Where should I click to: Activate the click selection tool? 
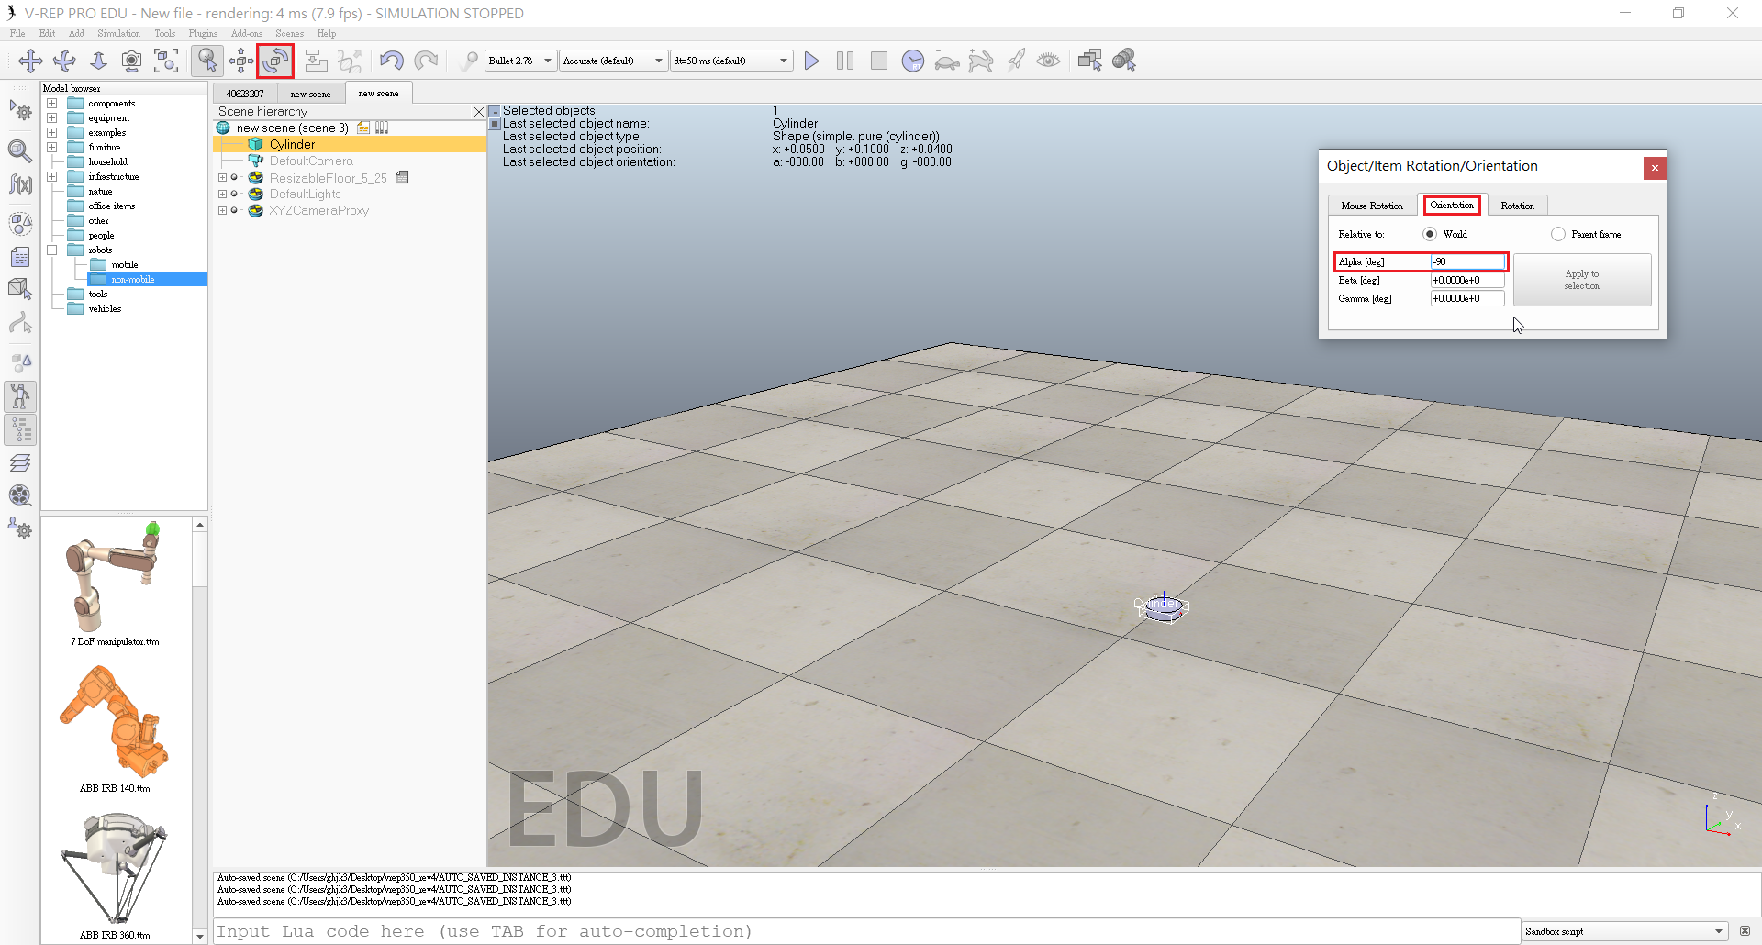pos(207,61)
